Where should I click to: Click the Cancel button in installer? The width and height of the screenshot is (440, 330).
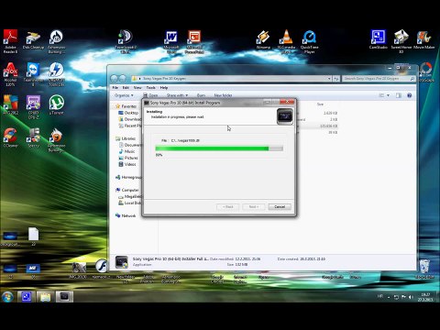click(280, 207)
